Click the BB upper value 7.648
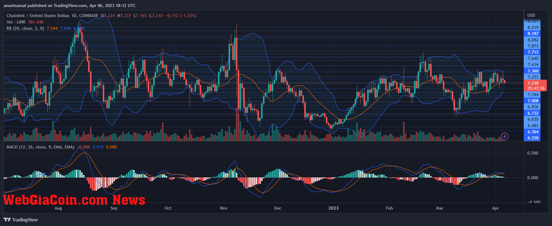Screen dimensions: 552x226 (65, 28)
